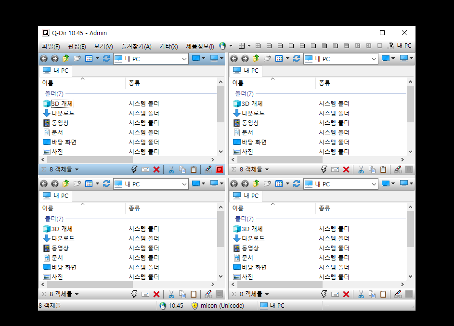Select 3D 개체 in the top-left pane
This screenshot has width=454, height=326.
tap(62, 104)
